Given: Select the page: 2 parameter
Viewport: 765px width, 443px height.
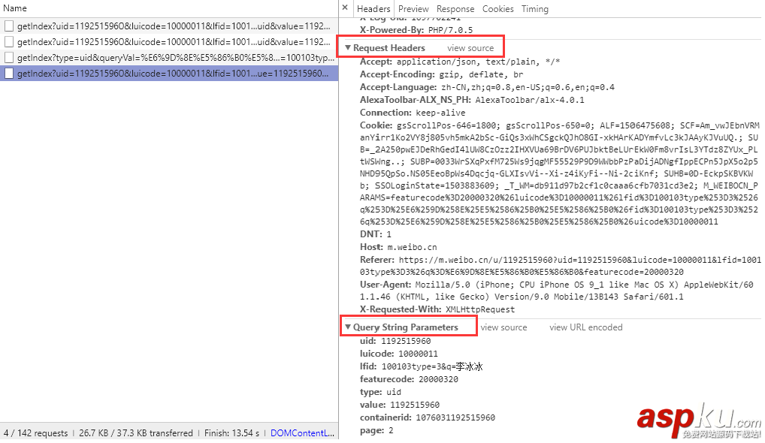Looking at the screenshot, I should [376, 429].
